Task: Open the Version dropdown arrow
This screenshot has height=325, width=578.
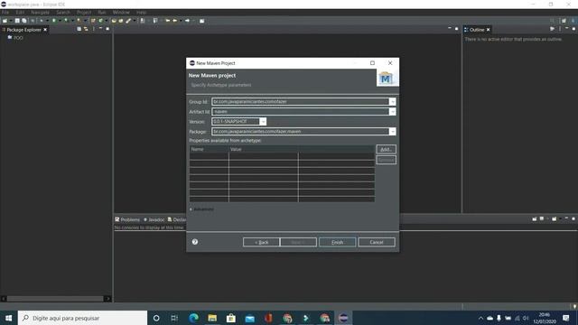Action: click(x=263, y=122)
